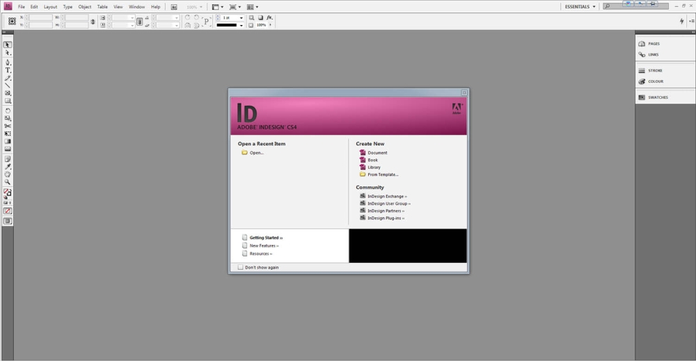Open the View menu
Screen dimensions: 696x361
[118, 7]
